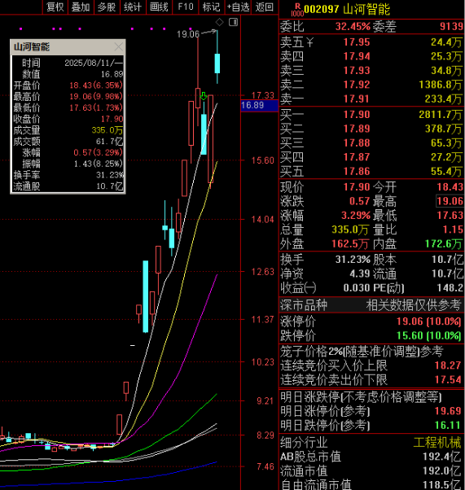
Task: Select the 卖四 price 17.94
Action: pos(357,56)
